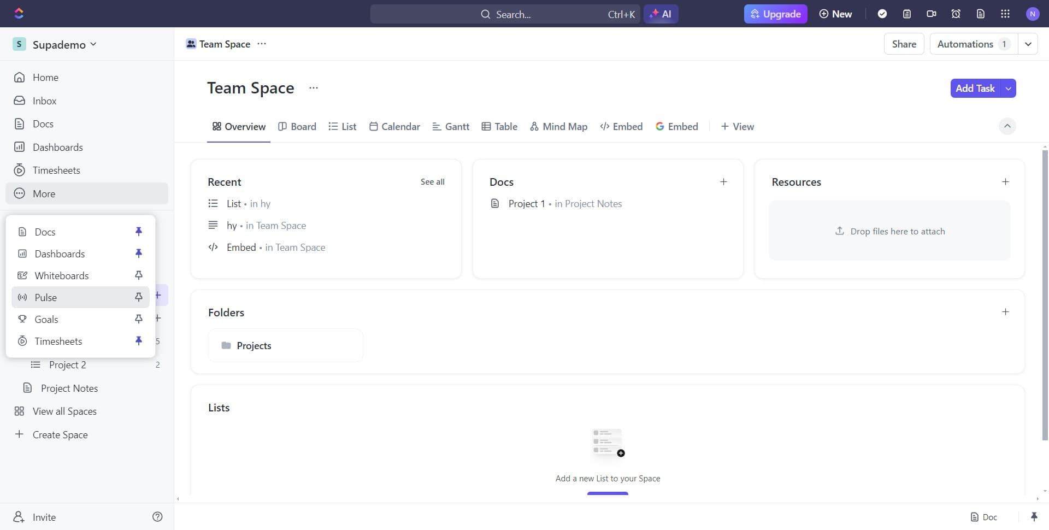
Task: Click the Share button
Action: click(x=904, y=44)
